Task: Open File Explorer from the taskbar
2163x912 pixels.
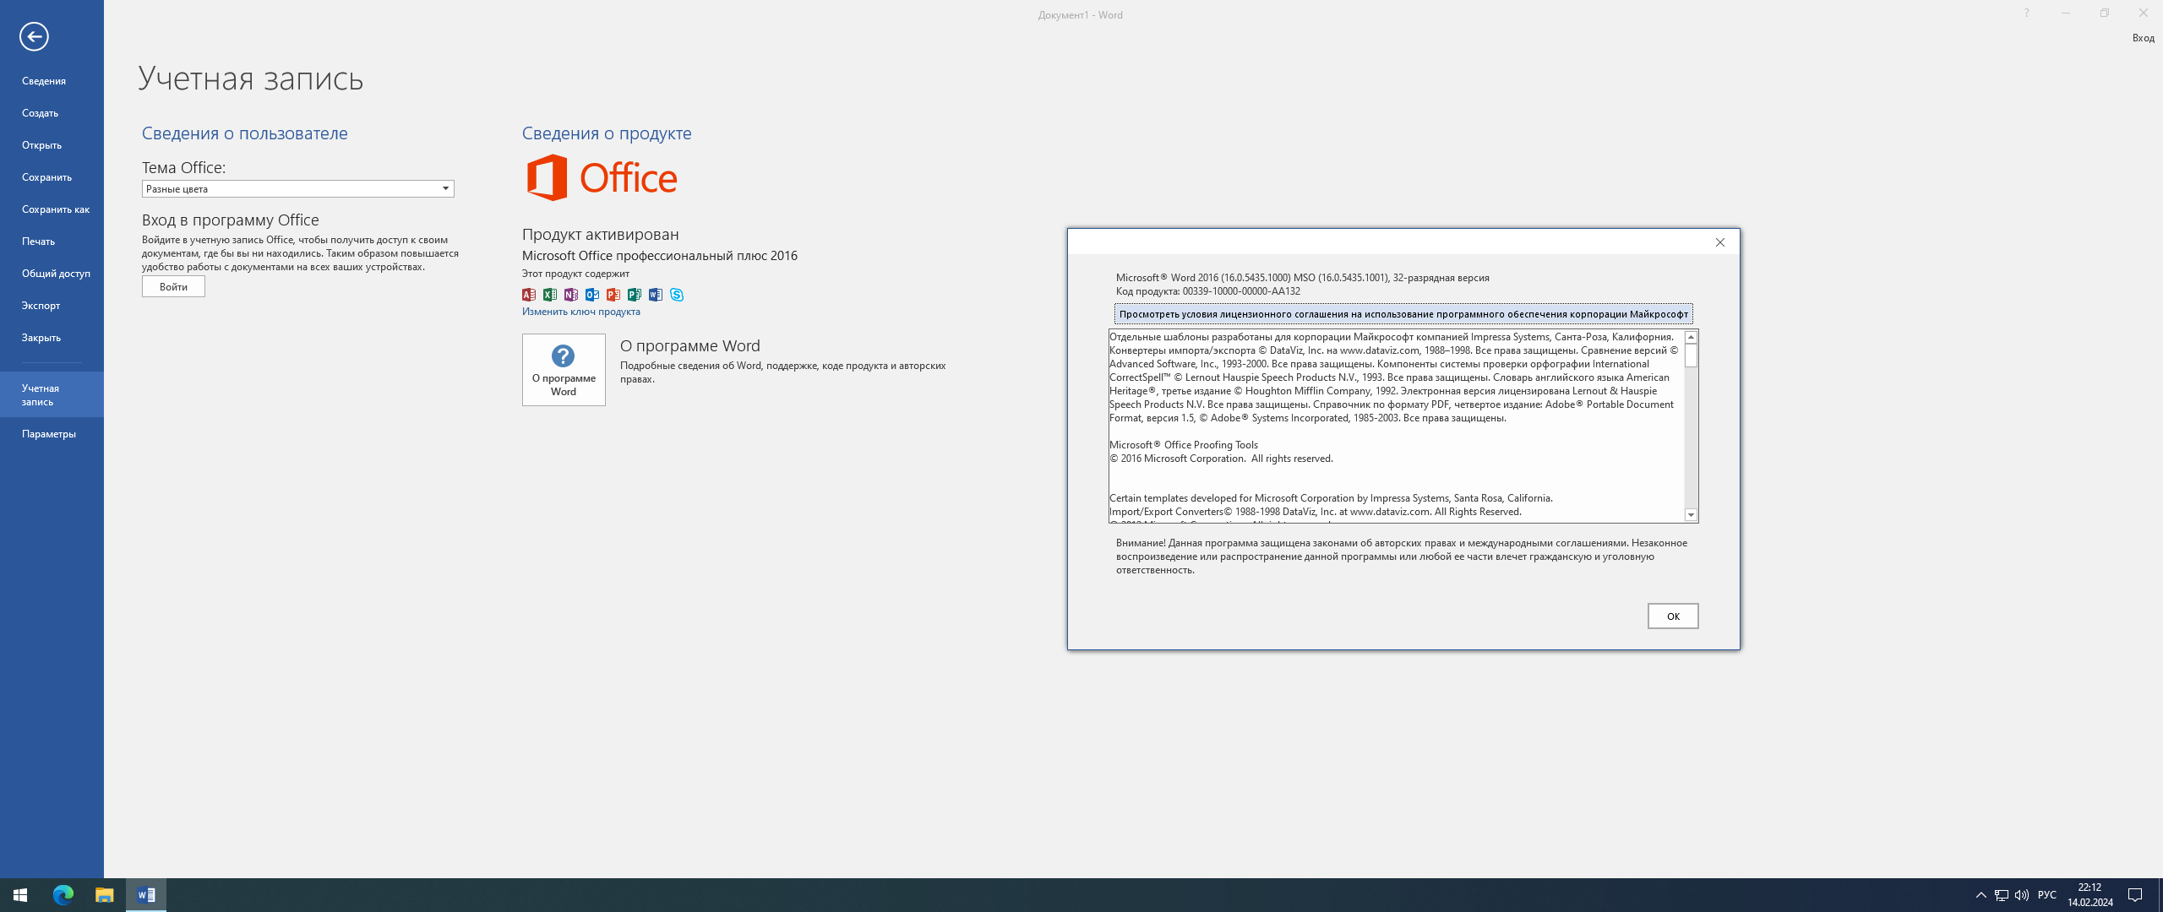Action: (x=105, y=895)
